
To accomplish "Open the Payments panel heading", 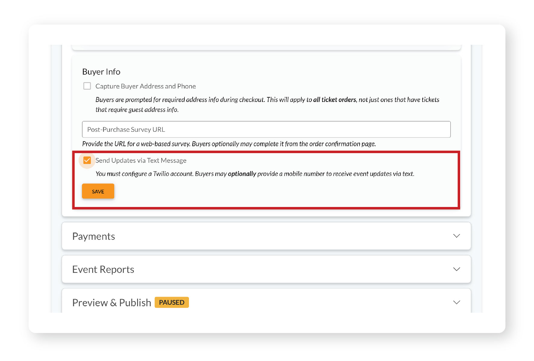I will coord(94,236).
